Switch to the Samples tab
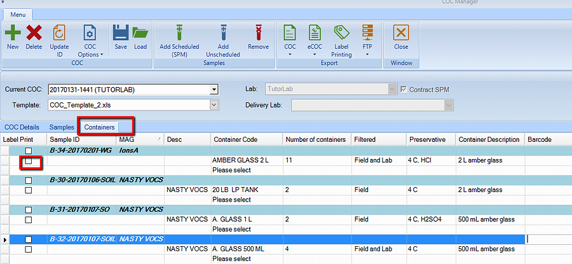Viewport: 572px width, 264px height. pos(62,127)
